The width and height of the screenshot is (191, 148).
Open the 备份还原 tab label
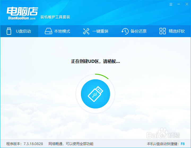(138, 31)
